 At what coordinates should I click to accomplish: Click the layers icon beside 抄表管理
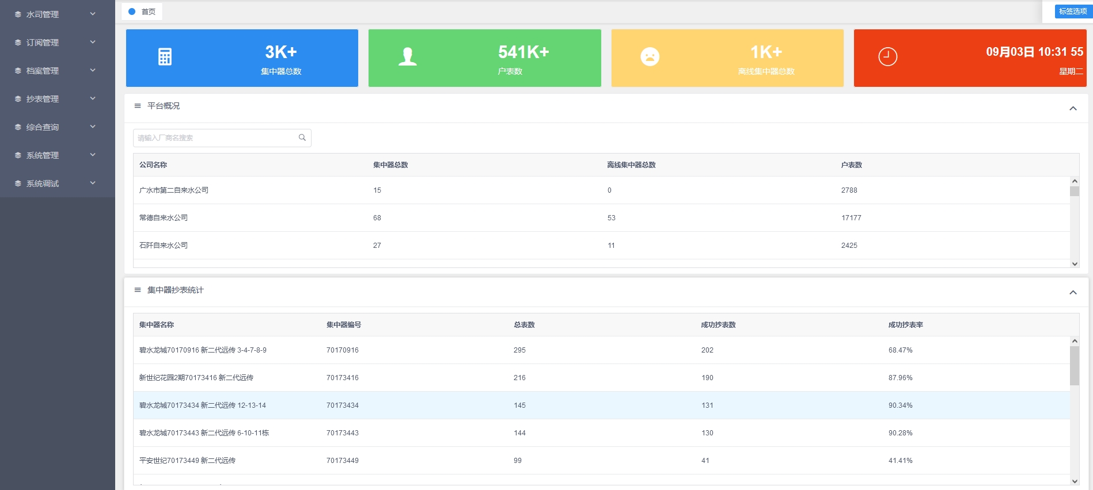pos(18,99)
